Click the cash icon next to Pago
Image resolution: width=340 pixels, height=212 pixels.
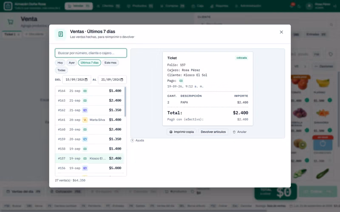point(181,81)
